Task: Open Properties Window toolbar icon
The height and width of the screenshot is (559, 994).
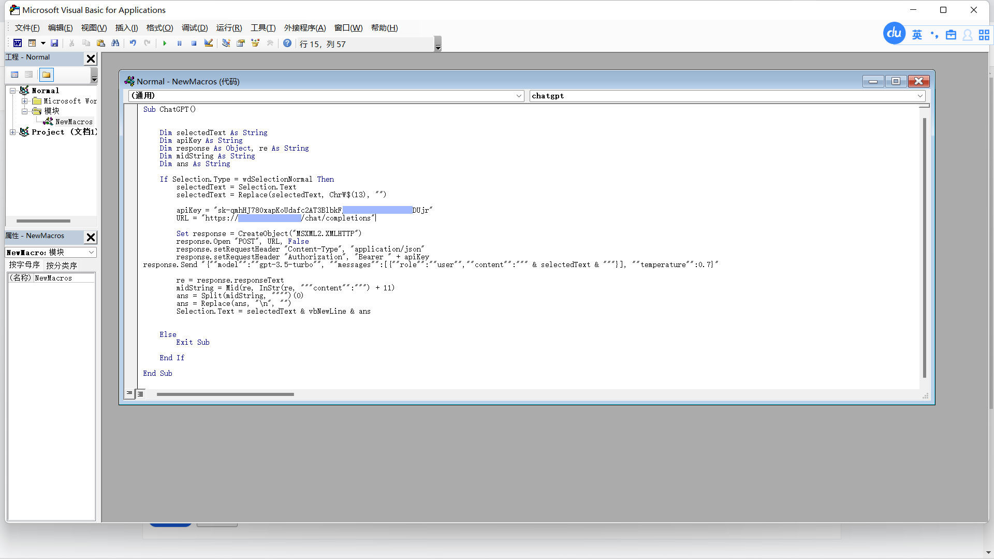Action: point(241,43)
